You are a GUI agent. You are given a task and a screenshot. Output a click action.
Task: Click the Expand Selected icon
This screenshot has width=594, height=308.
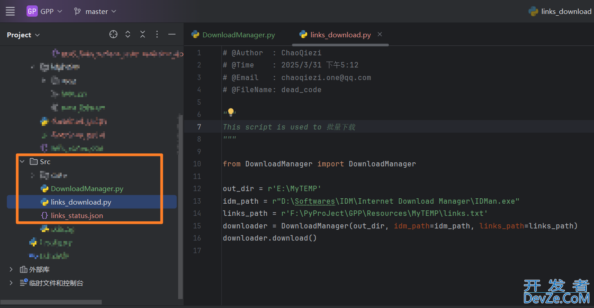pos(128,34)
